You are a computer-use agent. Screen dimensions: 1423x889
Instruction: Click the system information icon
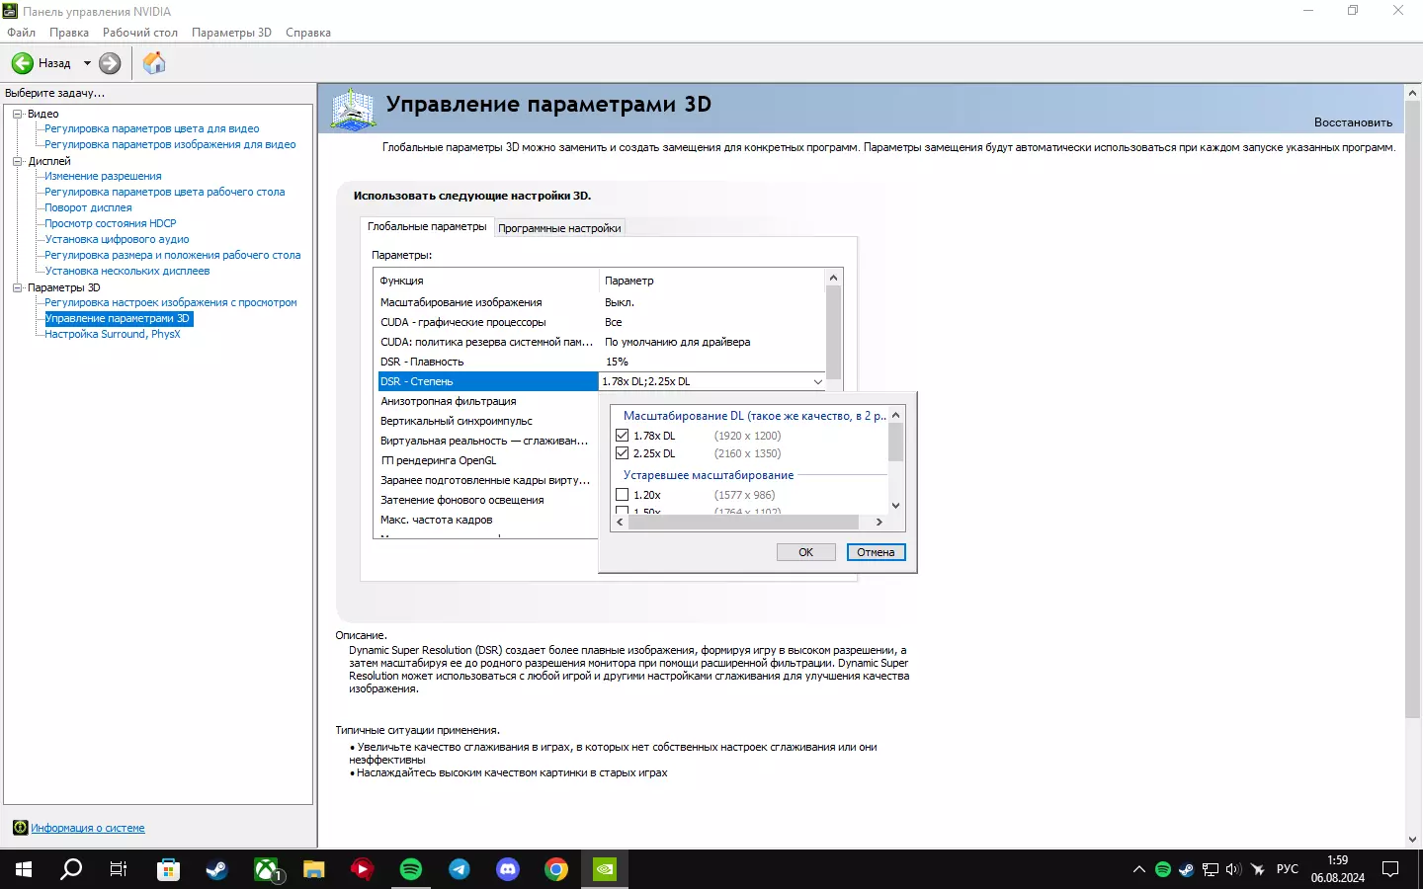pyautogui.click(x=20, y=828)
